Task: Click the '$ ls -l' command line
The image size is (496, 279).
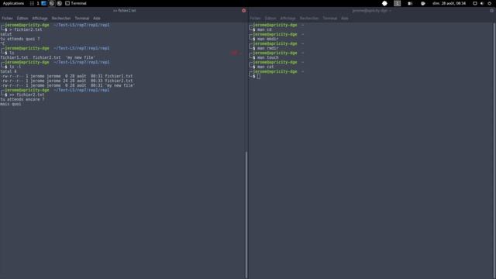Action: pyautogui.click(x=13, y=67)
